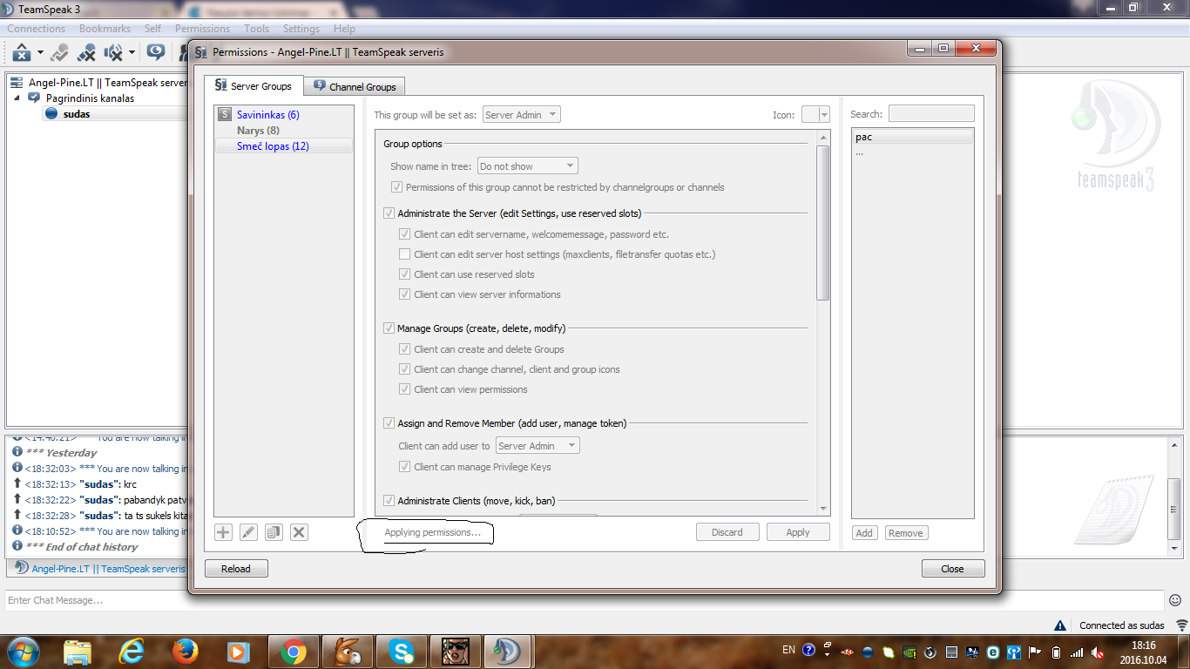Click the Permissions dialog title bar icon
The width and height of the screenshot is (1190, 669).
pos(200,52)
